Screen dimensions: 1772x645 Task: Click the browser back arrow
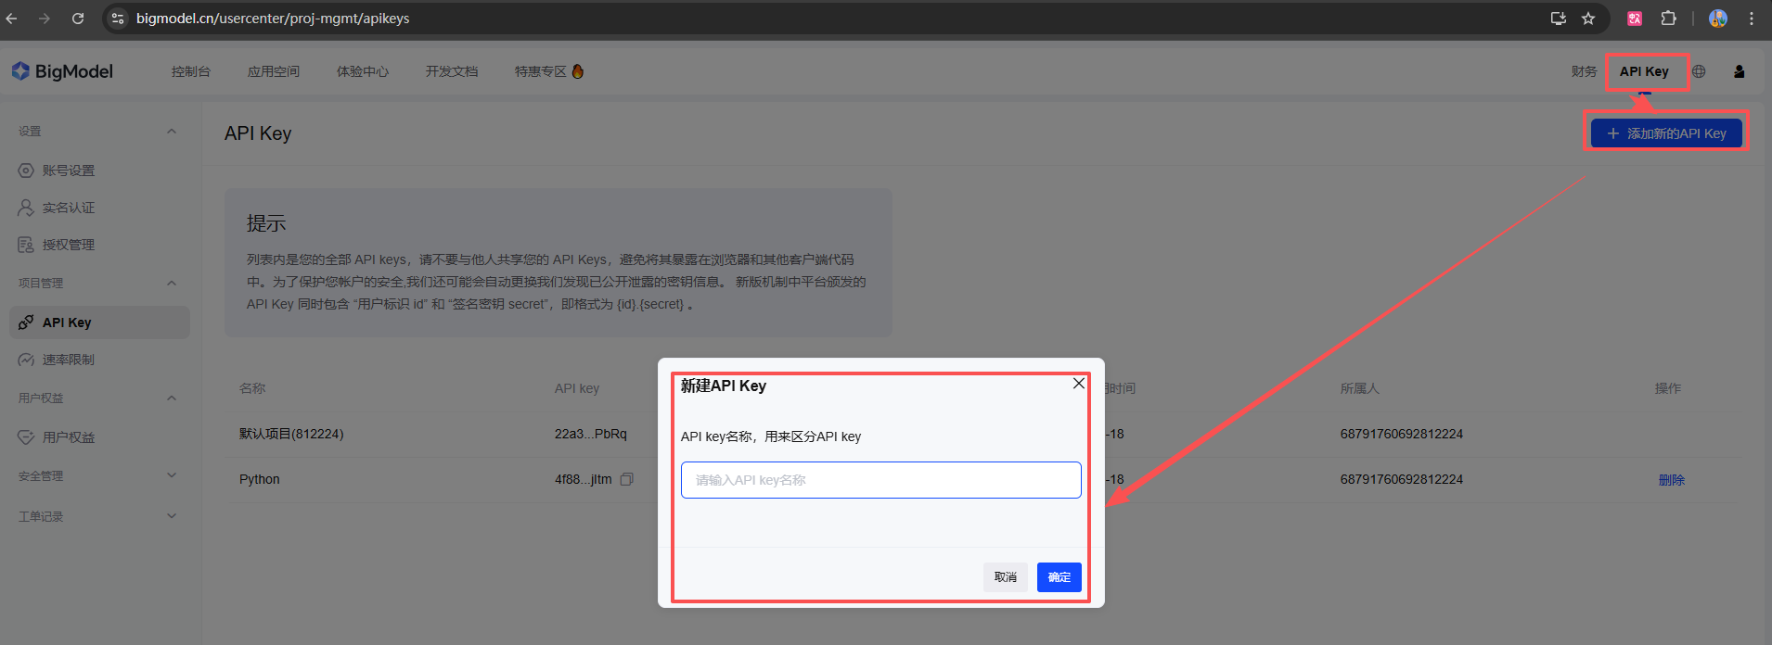tap(12, 19)
